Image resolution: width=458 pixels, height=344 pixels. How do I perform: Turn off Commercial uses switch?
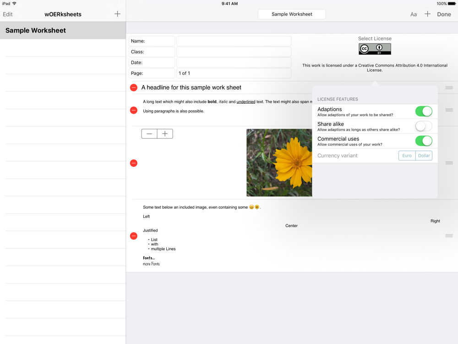pyautogui.click(x=423, y=141)
